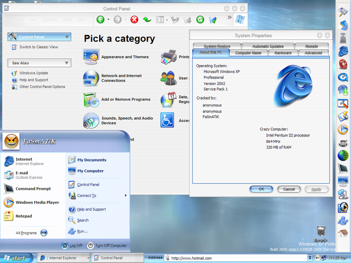Switch to the Advanced tab
Image resolution: width=351 pixels, height=263 pixels.
pyautogui.click(x=313, y=53)
